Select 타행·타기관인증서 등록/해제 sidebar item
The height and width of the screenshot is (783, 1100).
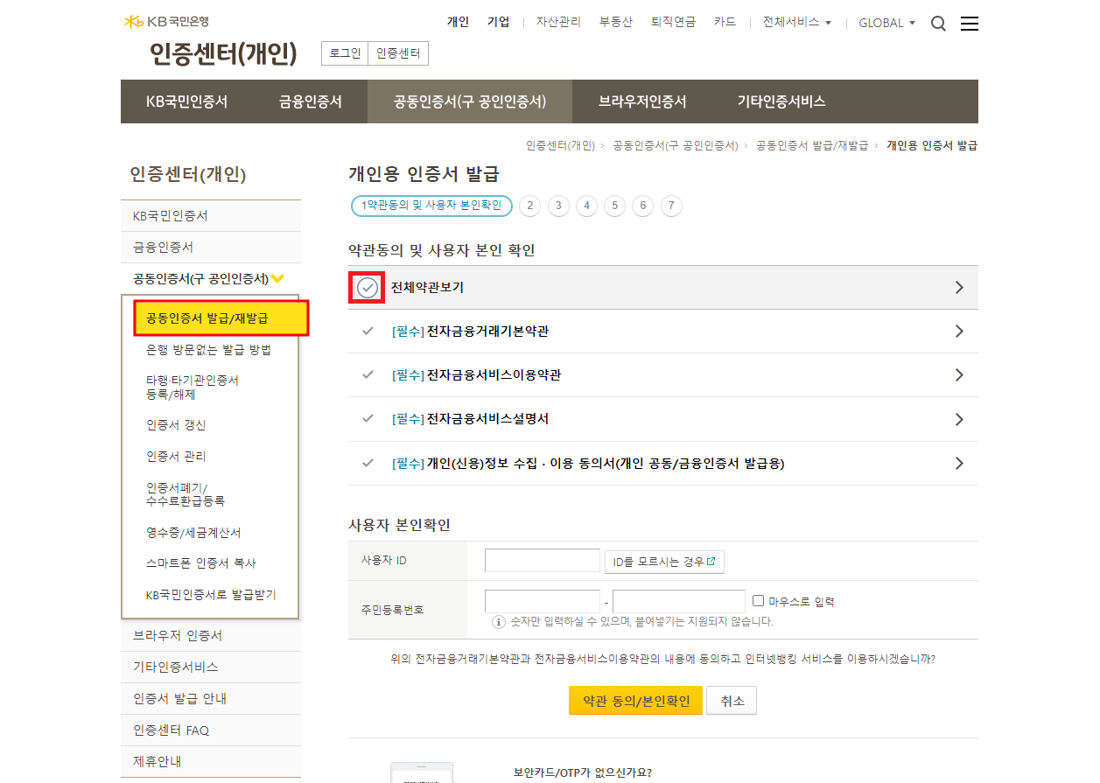coord(193,388)
